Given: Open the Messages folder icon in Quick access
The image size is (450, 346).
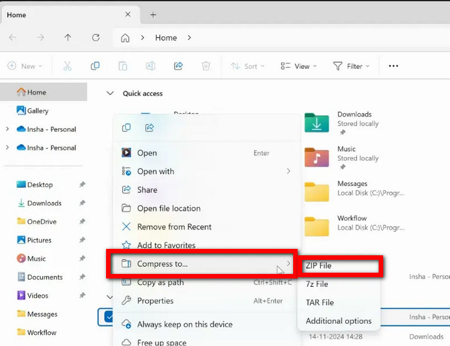Looking at the screenshot, I should [316, 192].
